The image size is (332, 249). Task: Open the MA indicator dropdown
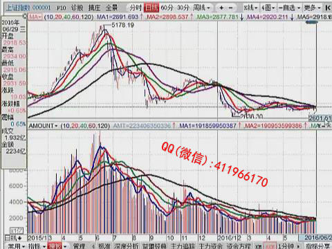(35, 17)
